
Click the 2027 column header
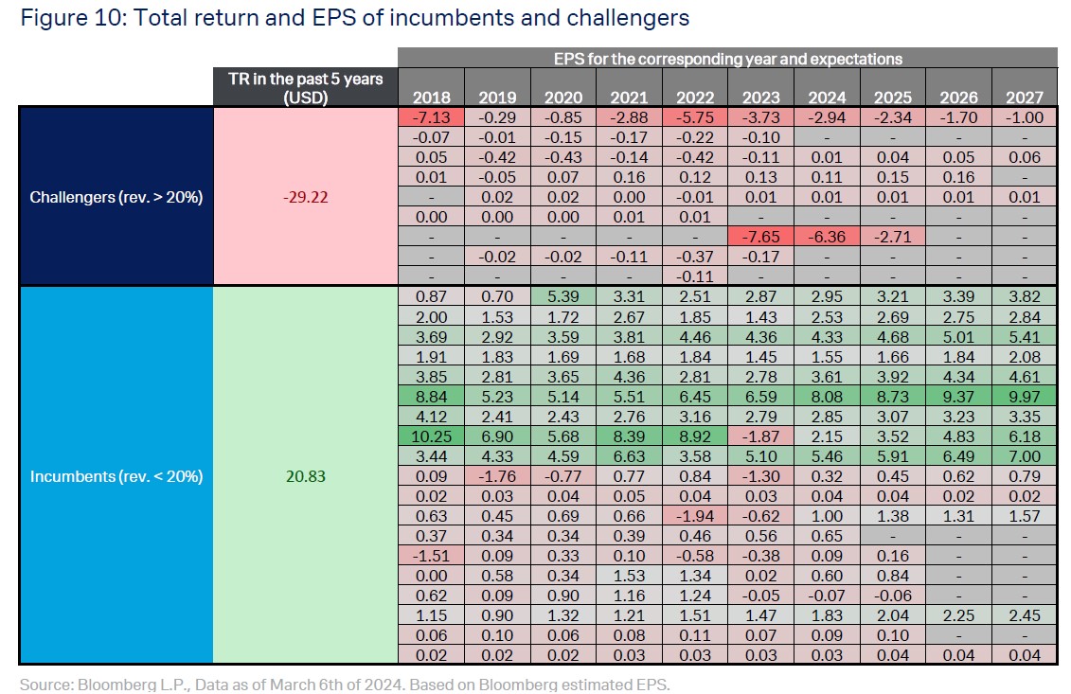click(x=1025, y=97)
